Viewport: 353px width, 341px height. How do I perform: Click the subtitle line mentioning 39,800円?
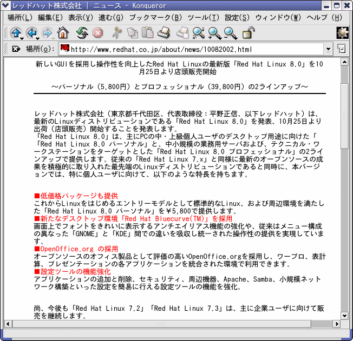pyautogui.click(x=180, y=86)
